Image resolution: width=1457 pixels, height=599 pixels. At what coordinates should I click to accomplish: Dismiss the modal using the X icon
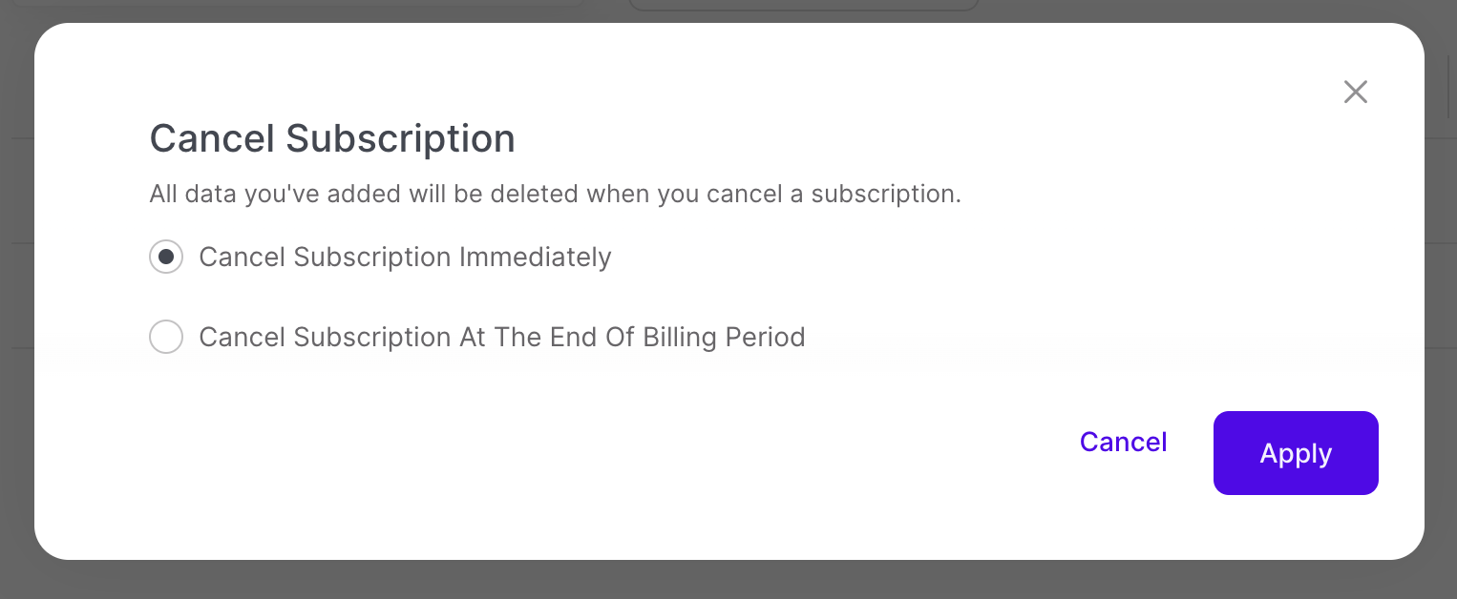click(1355, 92)
